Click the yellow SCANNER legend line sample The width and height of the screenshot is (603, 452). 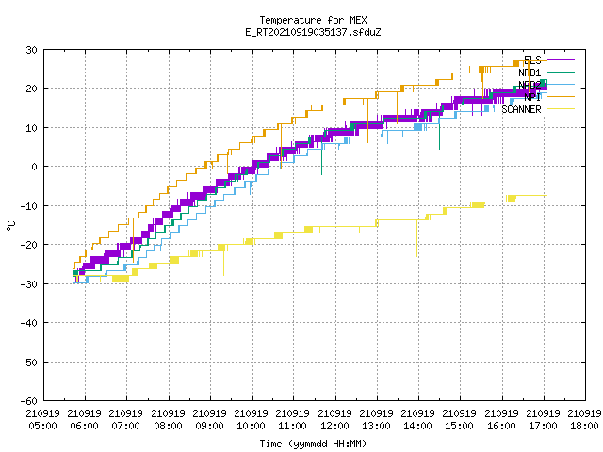(x=561, y=109)
